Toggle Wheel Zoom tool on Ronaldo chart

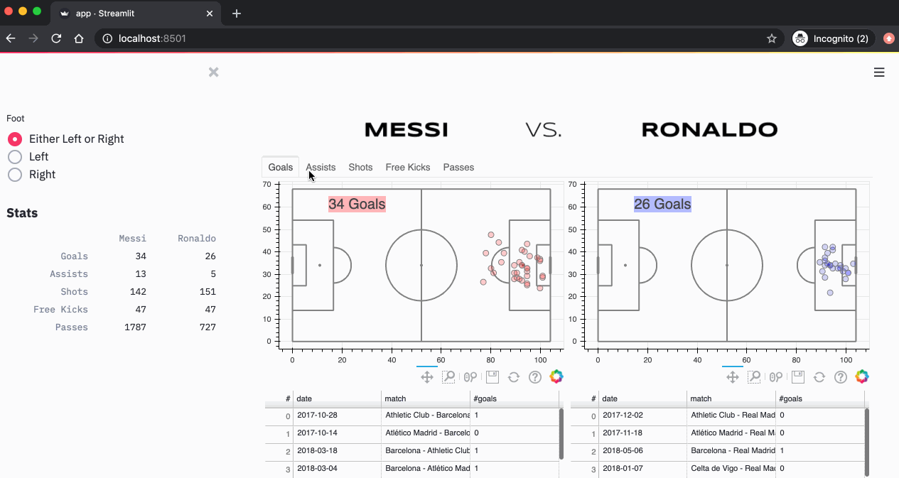tap(776, 377)
